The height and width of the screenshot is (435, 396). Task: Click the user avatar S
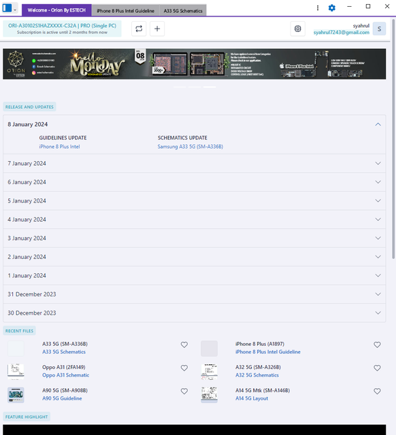(x=380, y=29)
